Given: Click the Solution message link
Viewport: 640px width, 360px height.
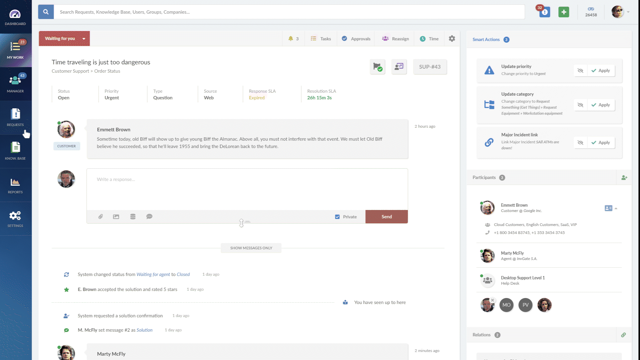Looking at the screenshot, I should [144, 330].
